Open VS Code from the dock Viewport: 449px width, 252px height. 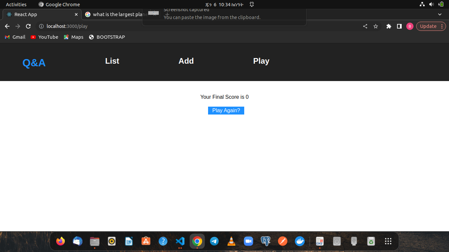(180, 241)
